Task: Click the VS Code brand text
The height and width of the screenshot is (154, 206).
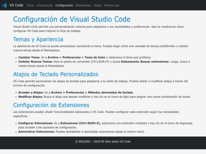Action: pyautogui.click(x=16, y=5)
